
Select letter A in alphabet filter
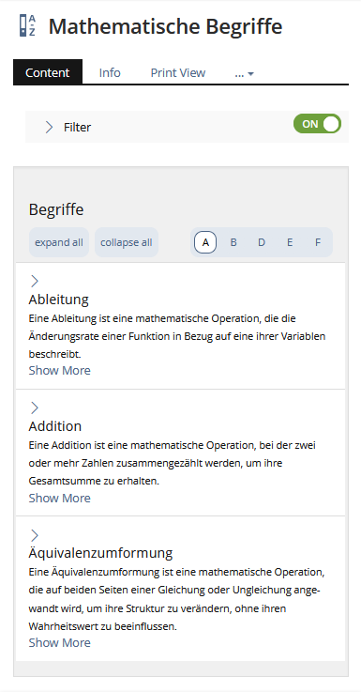[205, 242]
